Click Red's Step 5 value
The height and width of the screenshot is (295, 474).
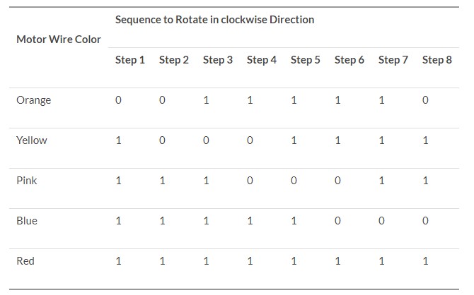point(294,261)
